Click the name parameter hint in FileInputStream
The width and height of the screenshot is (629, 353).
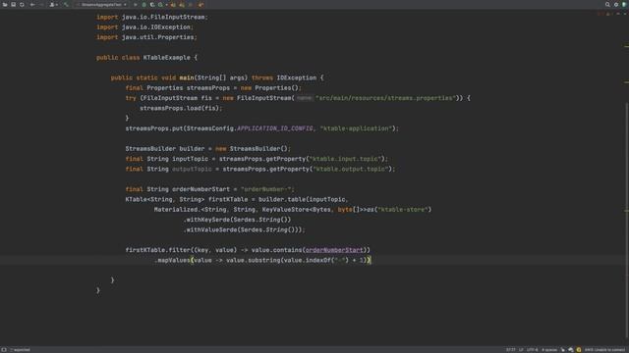(305, 98)
